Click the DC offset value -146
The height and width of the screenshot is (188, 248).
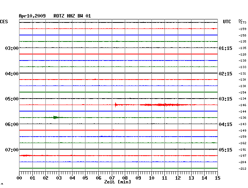[x=243, y=105]
